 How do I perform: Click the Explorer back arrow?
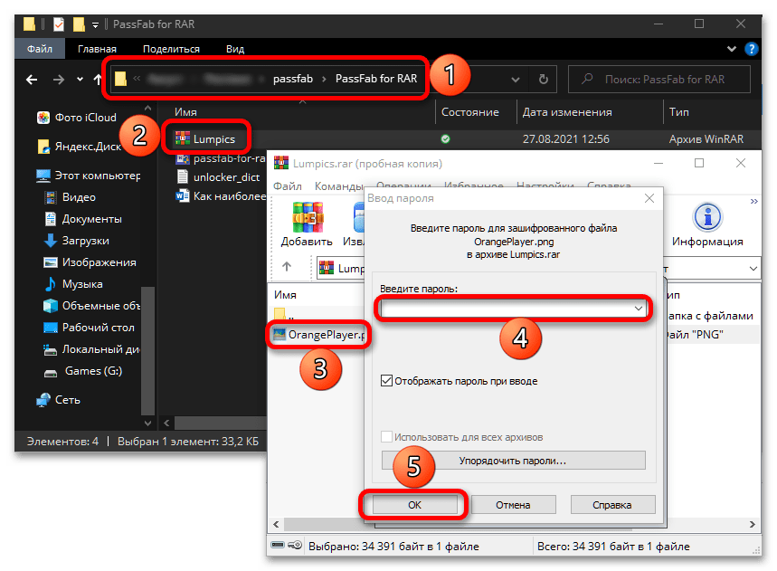pyautogui.click(x=33, y=80)
